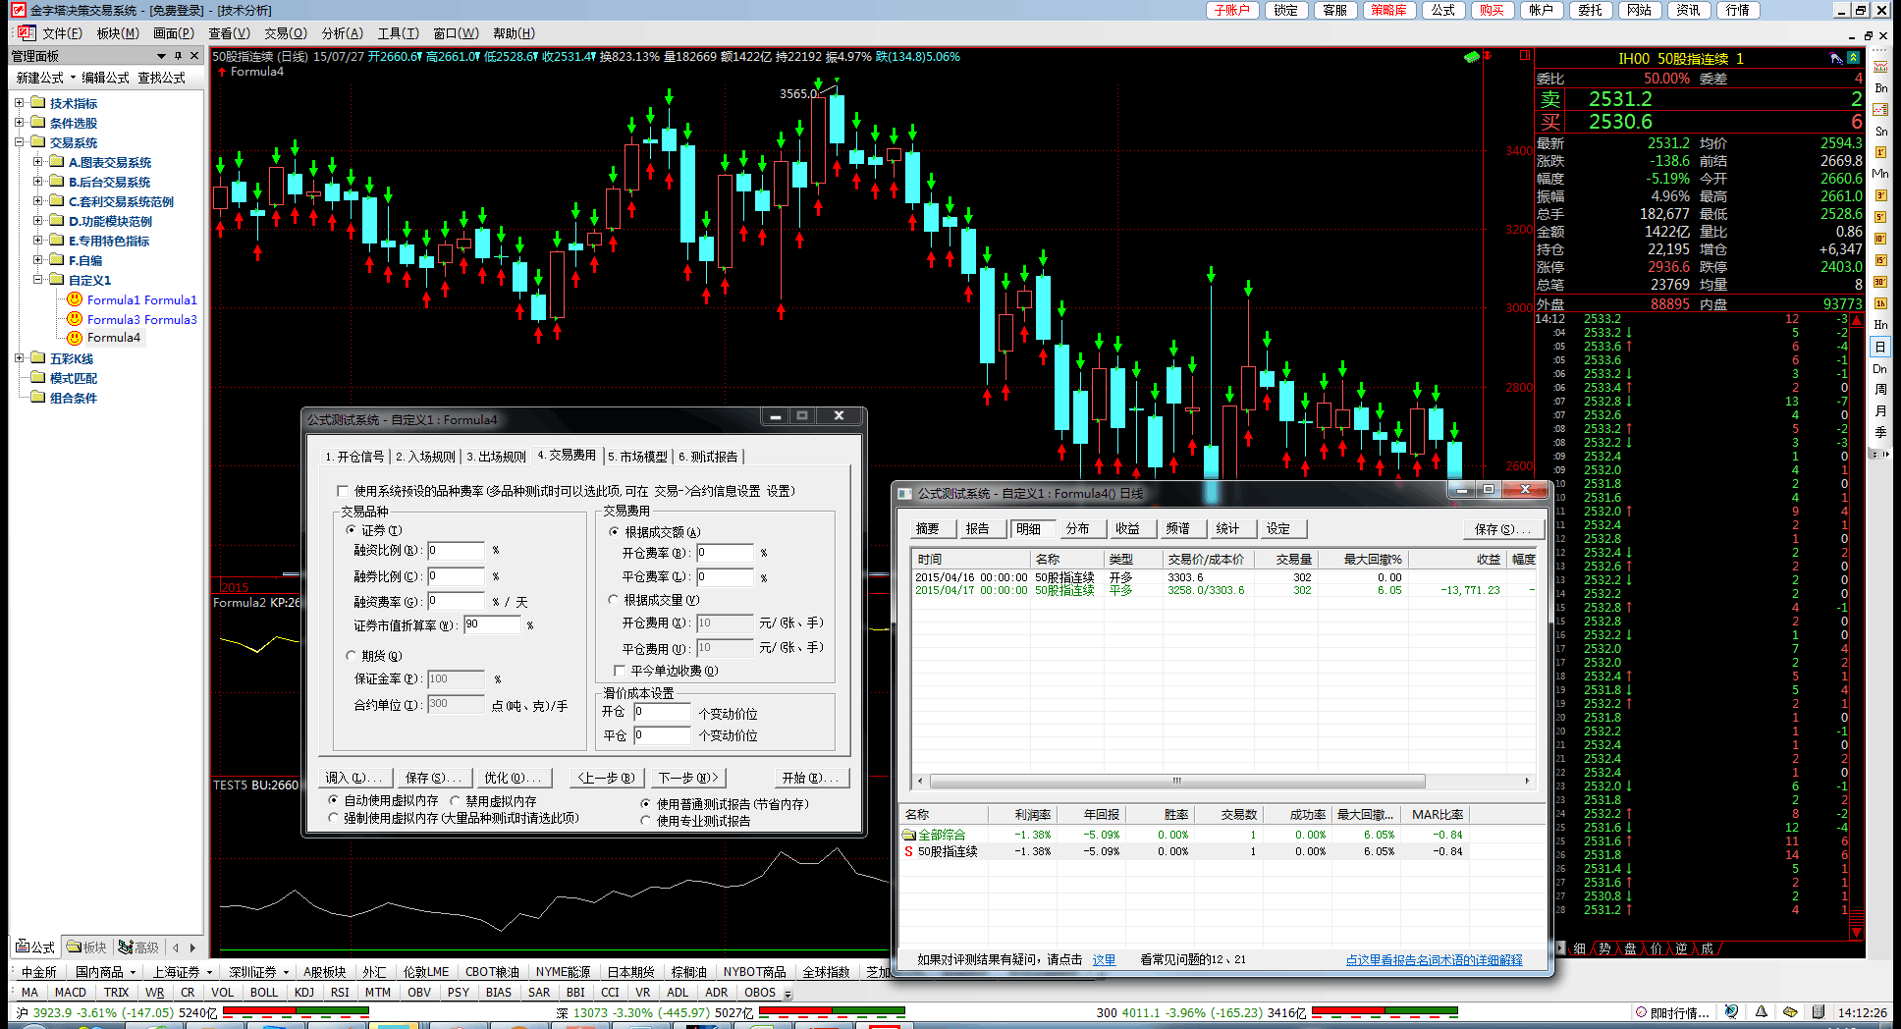Enable the system preset fee rate checkbox
This screenshot has height=1029, width=1901.
[343, 491]
